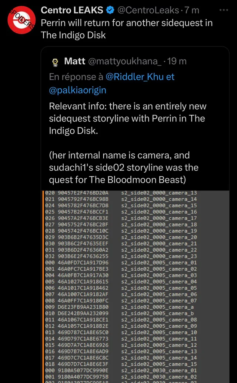The width and height of the screenshot is (237, 383).
Task: Open the @palkiaorigin mention link
Action: pyautogui.click(x=77, y=90)
